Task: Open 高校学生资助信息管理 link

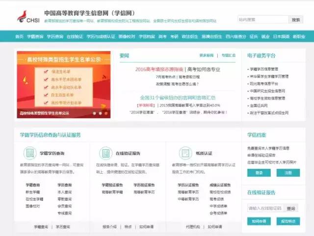Action: (x=267, y=98)
